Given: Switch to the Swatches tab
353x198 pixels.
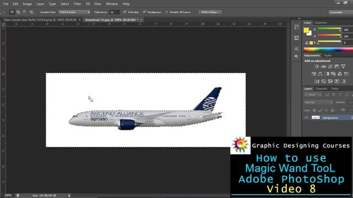Looking at the screenshot, I should coord(320,23).
